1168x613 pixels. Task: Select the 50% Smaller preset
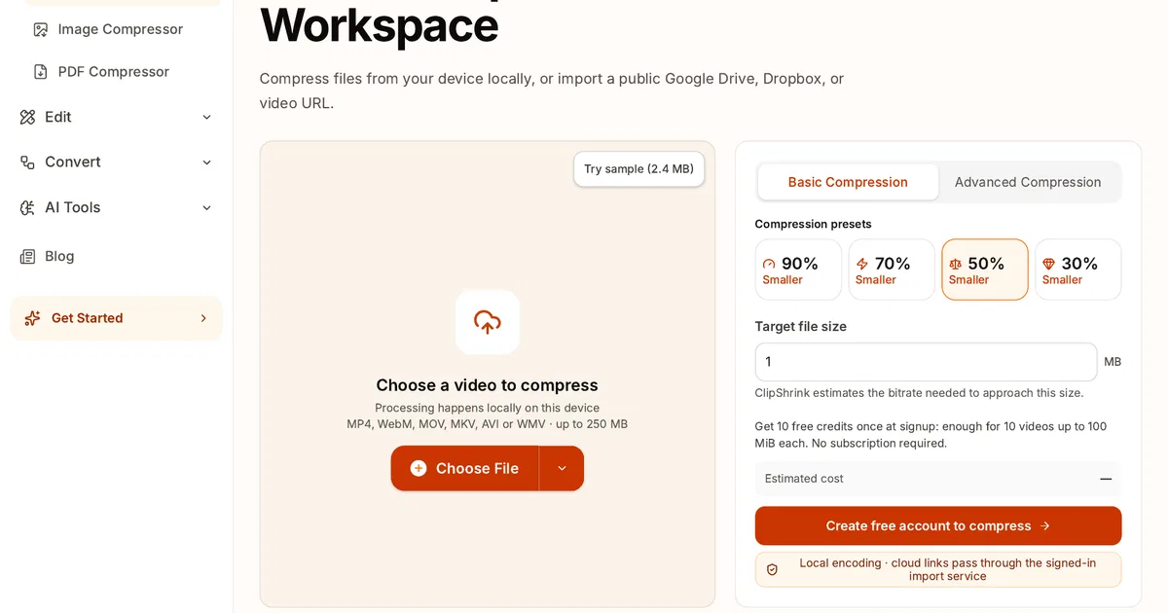[x=985, y=270]
